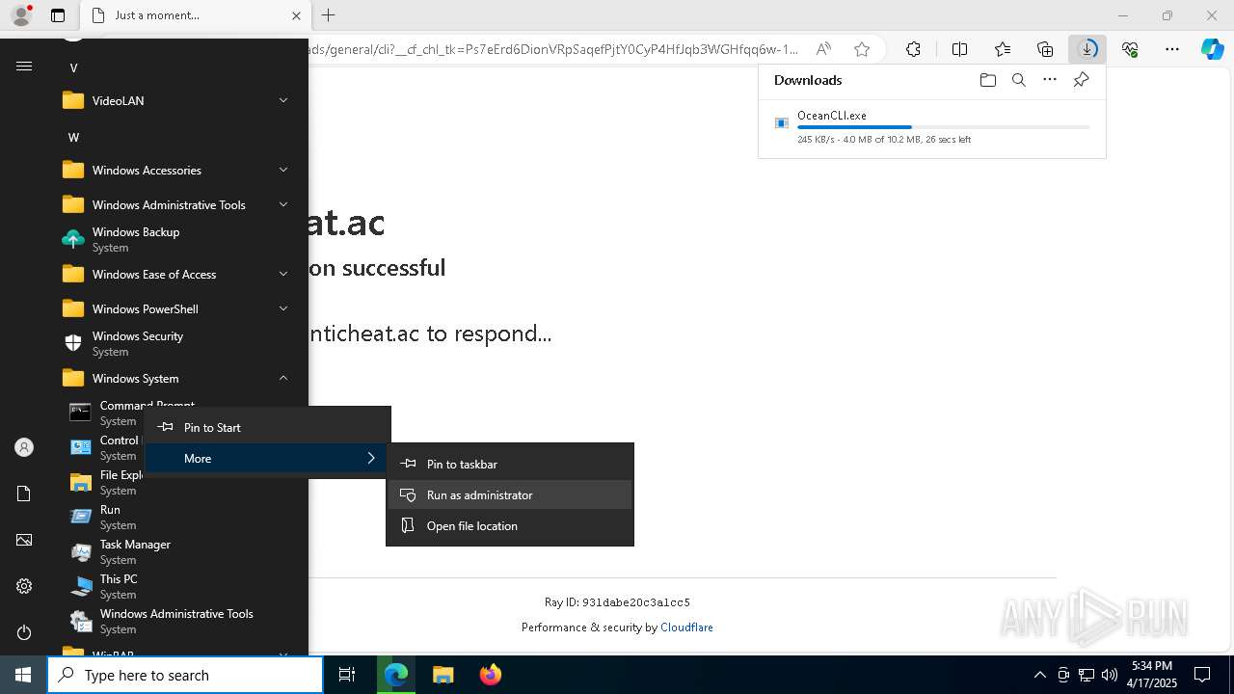The width and height of the screenshot is (1234, 694).
Task: Switch to the 'Just a moment...' tab
Action: click(195, 15)
